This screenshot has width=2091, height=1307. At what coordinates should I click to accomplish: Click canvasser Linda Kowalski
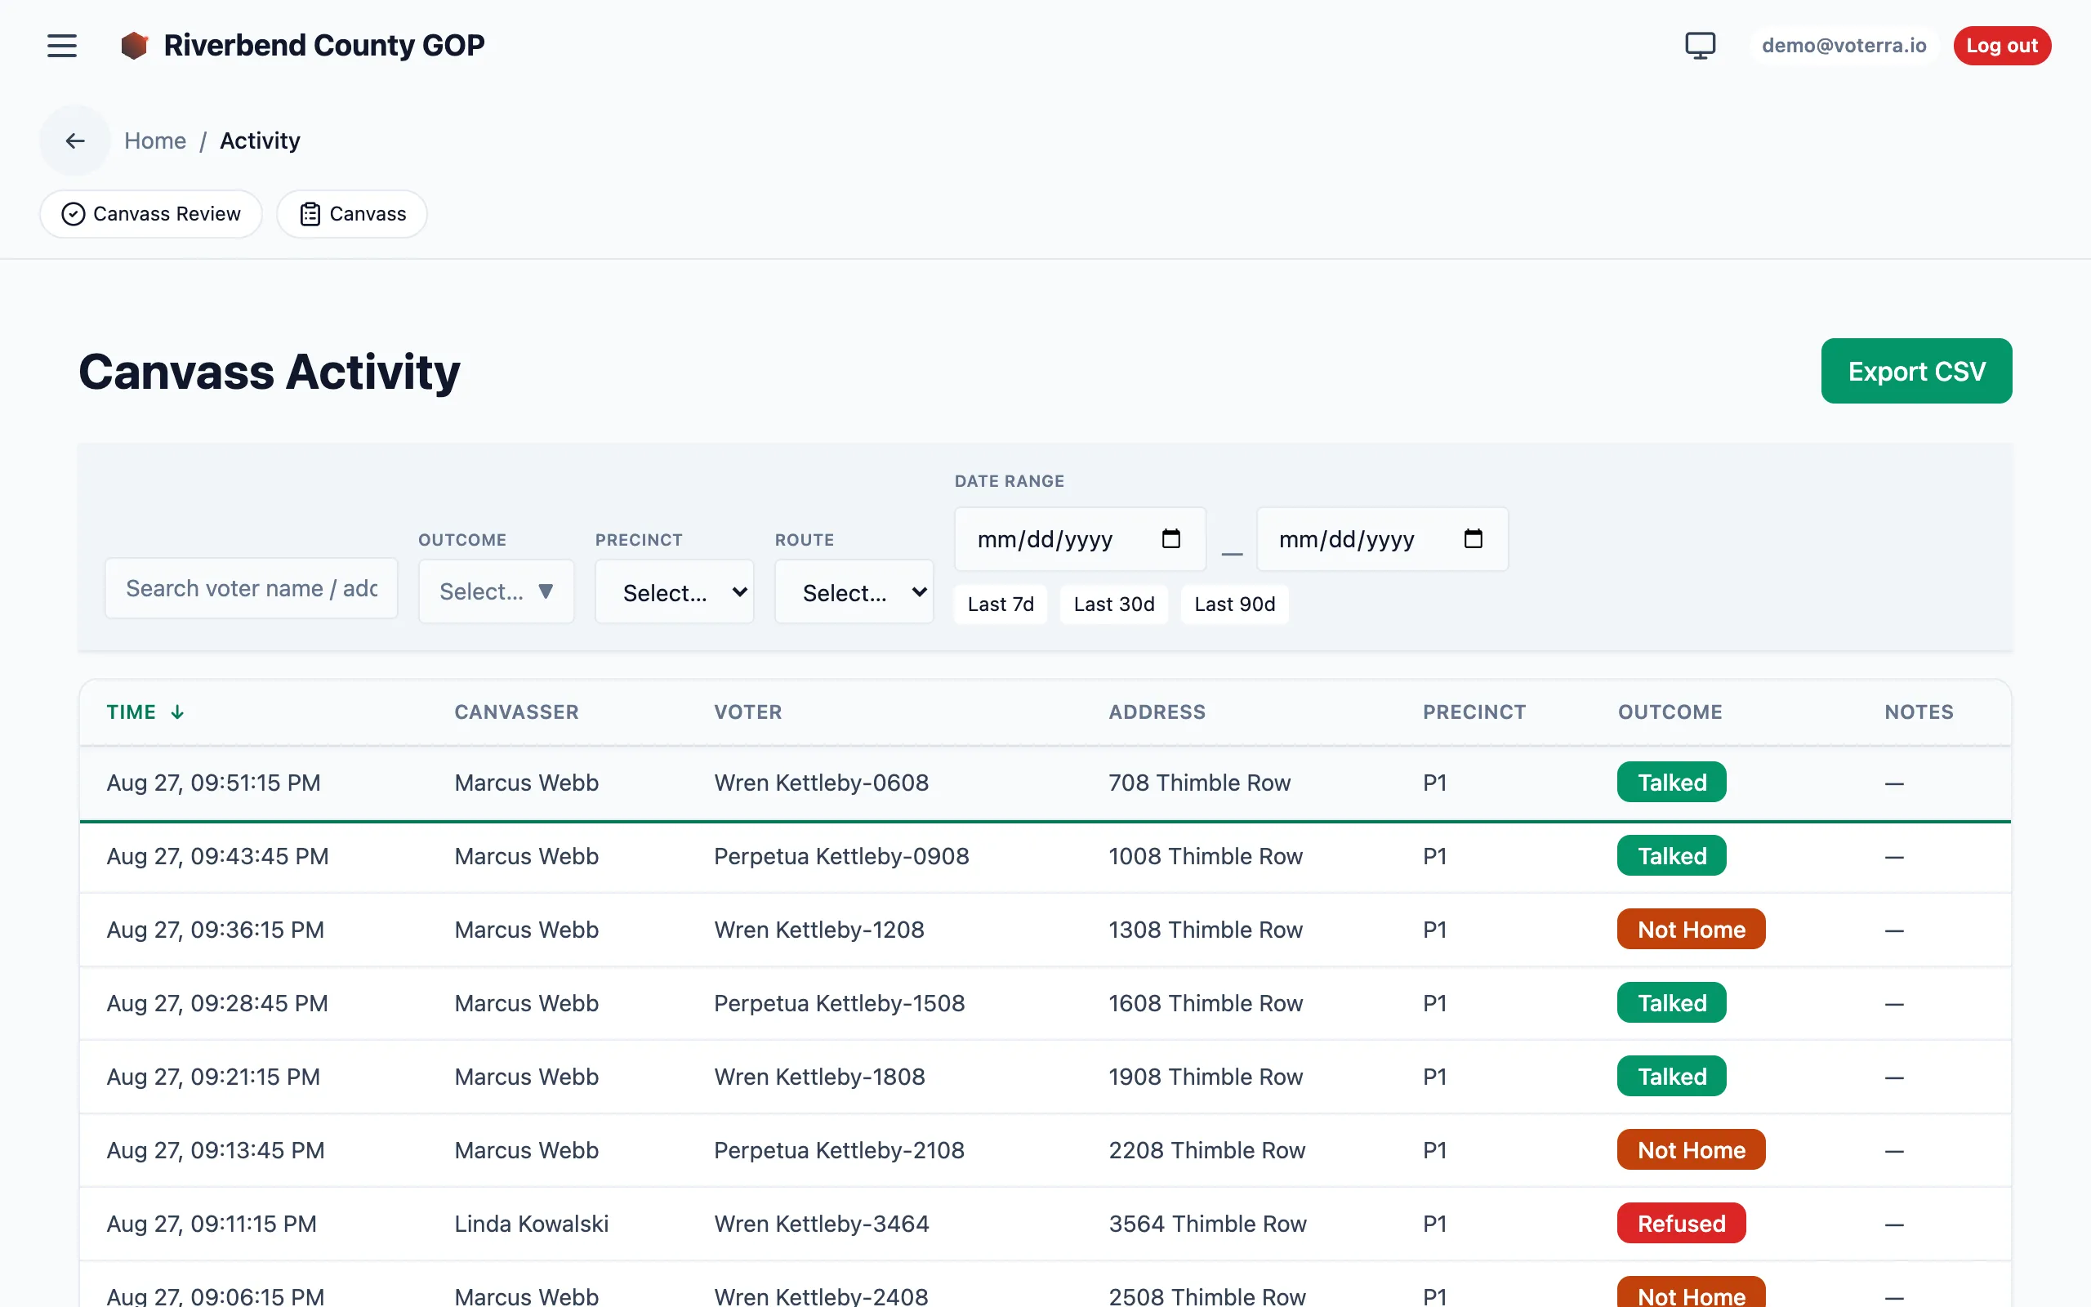[532, 1224]
